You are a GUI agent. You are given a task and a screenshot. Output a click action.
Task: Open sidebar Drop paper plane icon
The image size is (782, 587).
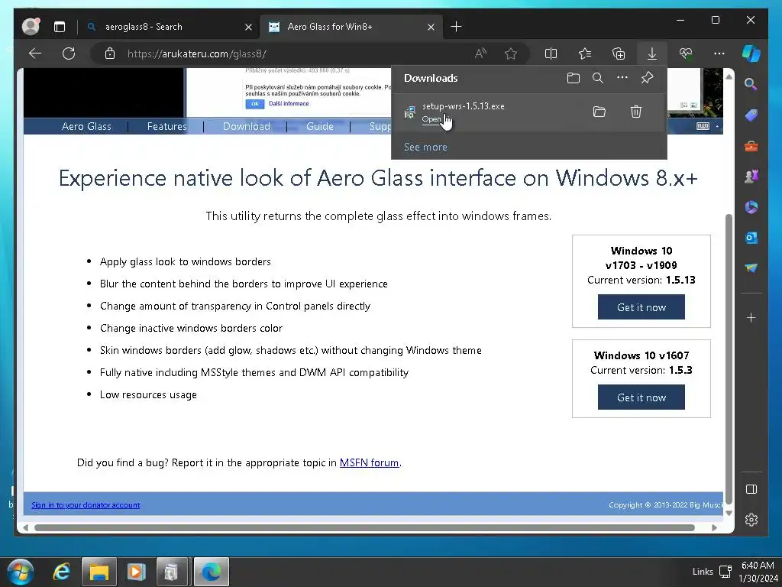click(x=751, y=268)
